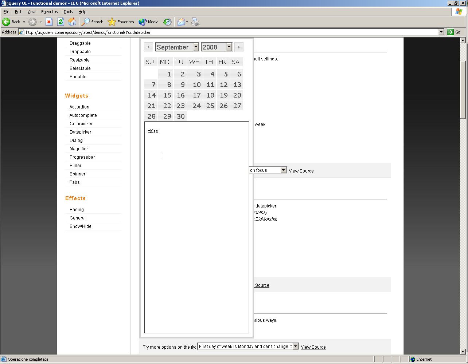Click in the address bar URL field
468x364 pixels.
click(230, 32)
